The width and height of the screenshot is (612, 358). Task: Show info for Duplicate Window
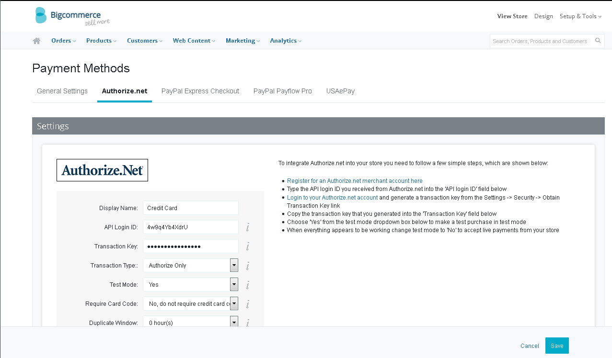pos(248,323)
